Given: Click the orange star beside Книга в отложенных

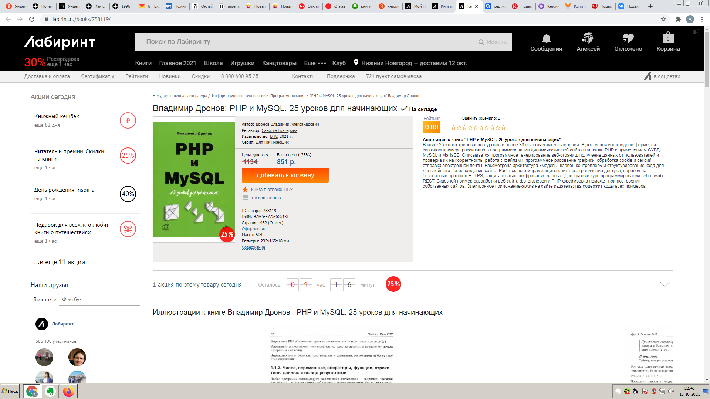Looking at the screenshot, I should [245, 190].
